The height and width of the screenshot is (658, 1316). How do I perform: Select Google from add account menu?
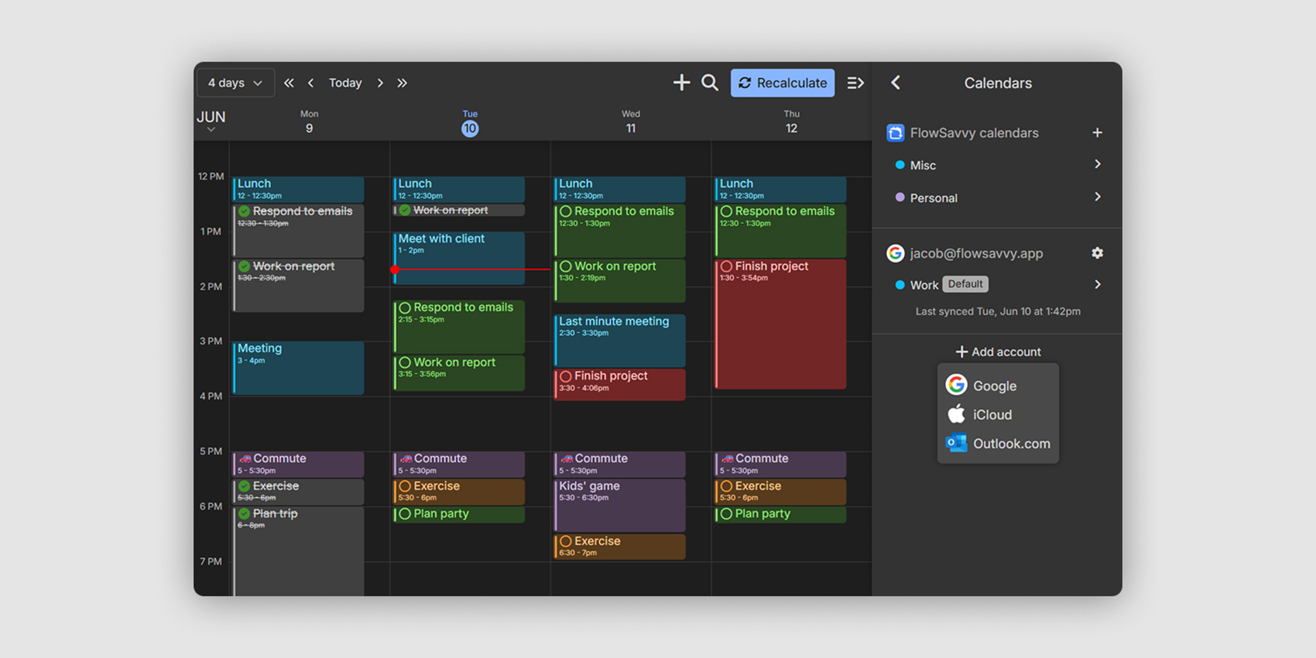coord(994,386)
